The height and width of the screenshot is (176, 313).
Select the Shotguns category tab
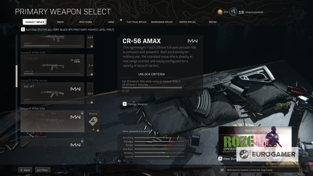[x=86, y=22]
